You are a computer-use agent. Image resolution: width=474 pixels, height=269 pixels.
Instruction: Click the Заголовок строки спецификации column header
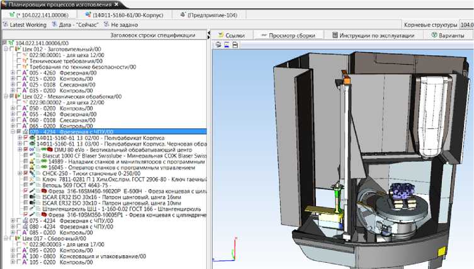(x=152, y=35)
